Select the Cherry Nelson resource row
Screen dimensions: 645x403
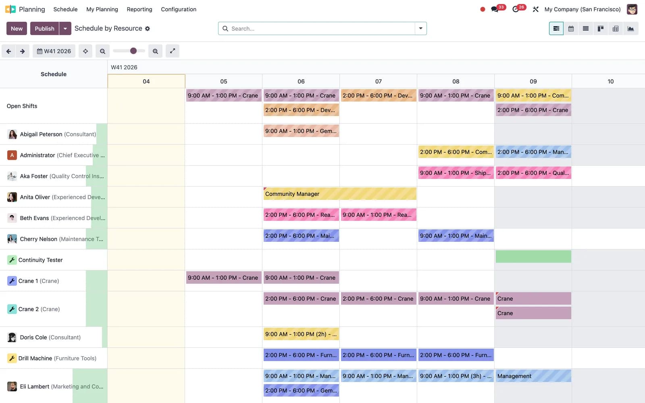pos(54,239)
